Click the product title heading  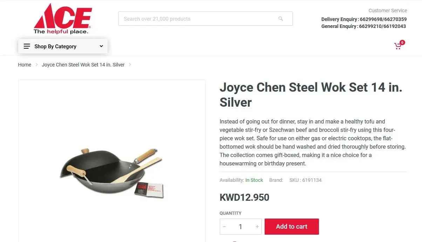(x=311, y=94)
